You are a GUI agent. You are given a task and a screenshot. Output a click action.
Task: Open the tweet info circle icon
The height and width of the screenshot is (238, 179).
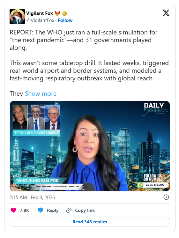[x=166, y=197]
